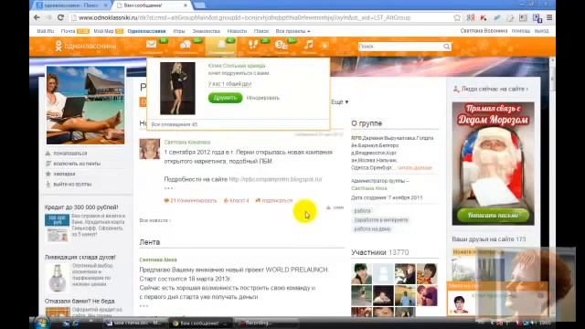The width and height of the screenshot is (585, 329).
Task: Click the 'помощь' help link
Action: [521, 31]
